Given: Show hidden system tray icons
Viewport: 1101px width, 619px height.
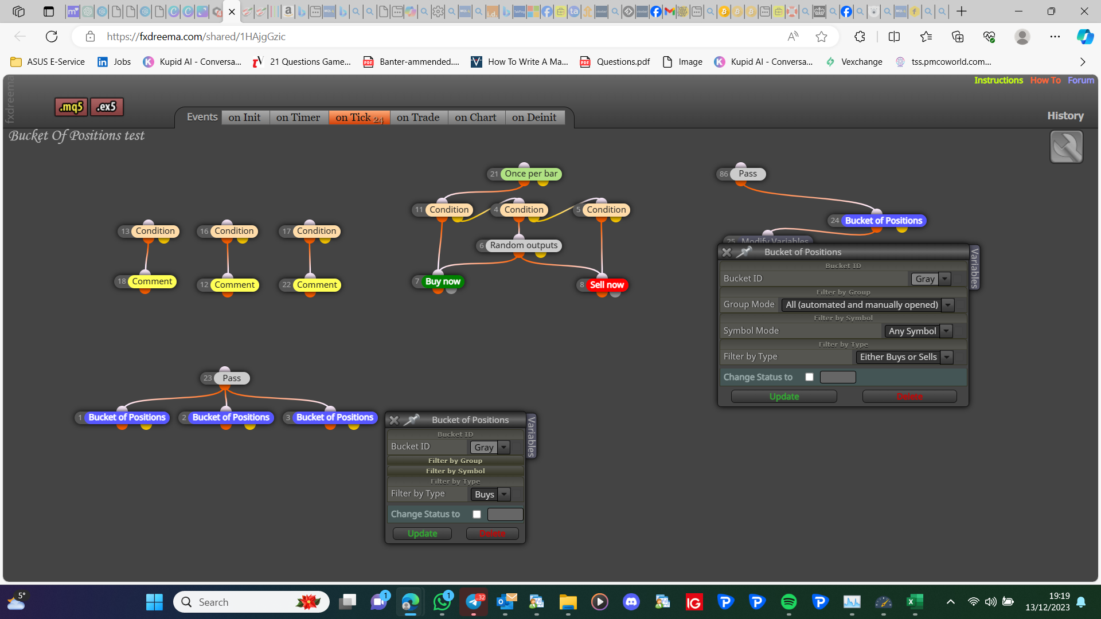Looking at the screenshot, I should (950, 602).
